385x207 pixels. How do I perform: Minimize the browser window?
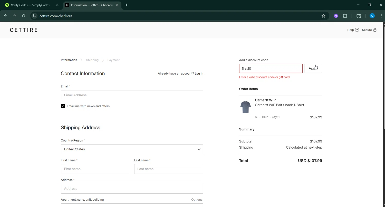(x=358, y=5)
